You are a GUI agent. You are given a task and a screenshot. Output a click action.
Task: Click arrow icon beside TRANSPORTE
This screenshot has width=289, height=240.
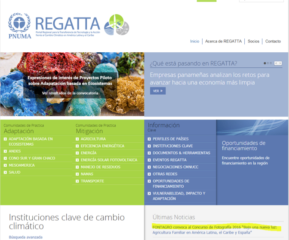(77, 181)
